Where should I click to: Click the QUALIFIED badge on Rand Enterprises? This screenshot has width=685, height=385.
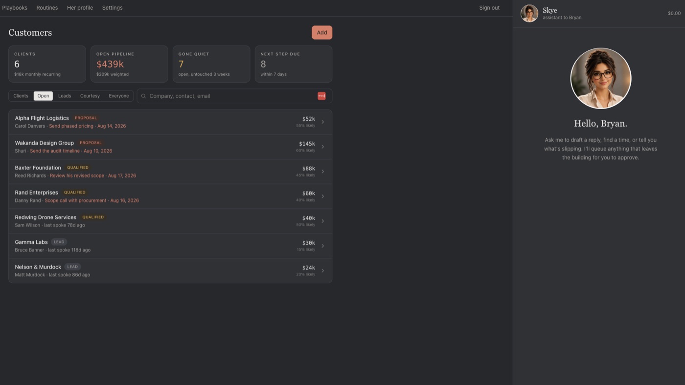[x=75, y=192]
